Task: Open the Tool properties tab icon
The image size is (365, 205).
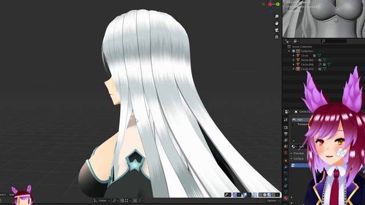Action: pos(286,120)
